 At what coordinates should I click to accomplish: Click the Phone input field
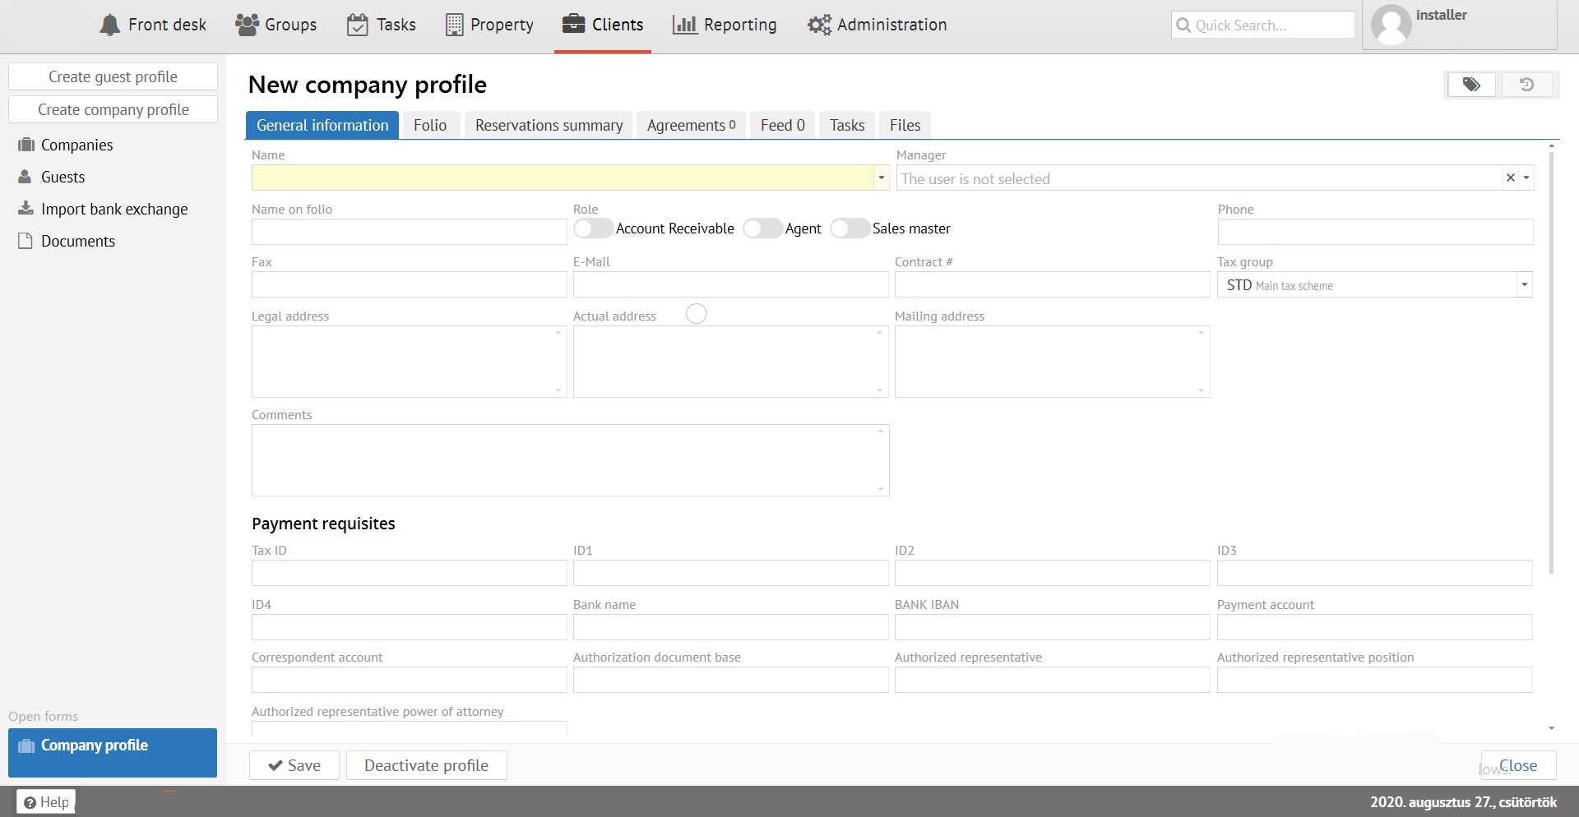pos(1375,232)
